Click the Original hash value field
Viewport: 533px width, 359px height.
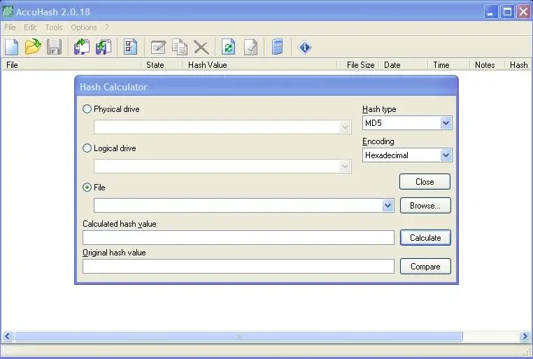coord(239,266)
